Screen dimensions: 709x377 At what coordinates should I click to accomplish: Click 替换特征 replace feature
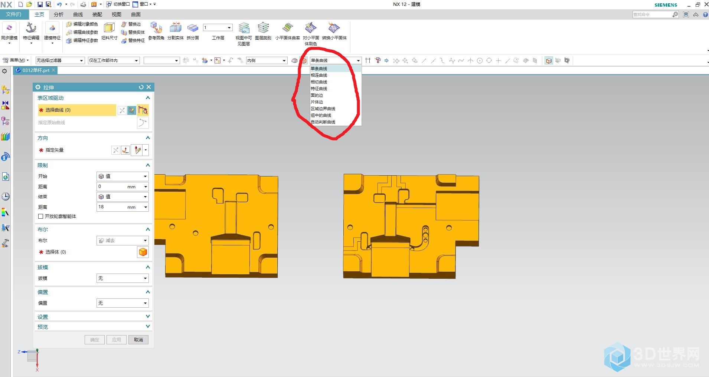pyautogui.click(x=133, y=40)
